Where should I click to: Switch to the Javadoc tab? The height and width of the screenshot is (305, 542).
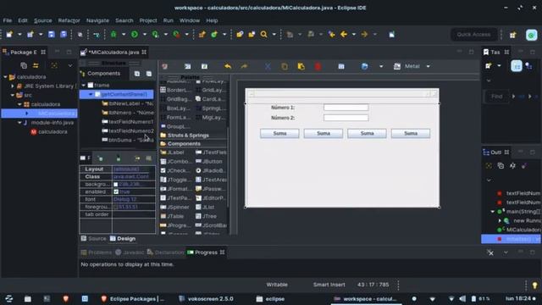click(x=130, y=252)
